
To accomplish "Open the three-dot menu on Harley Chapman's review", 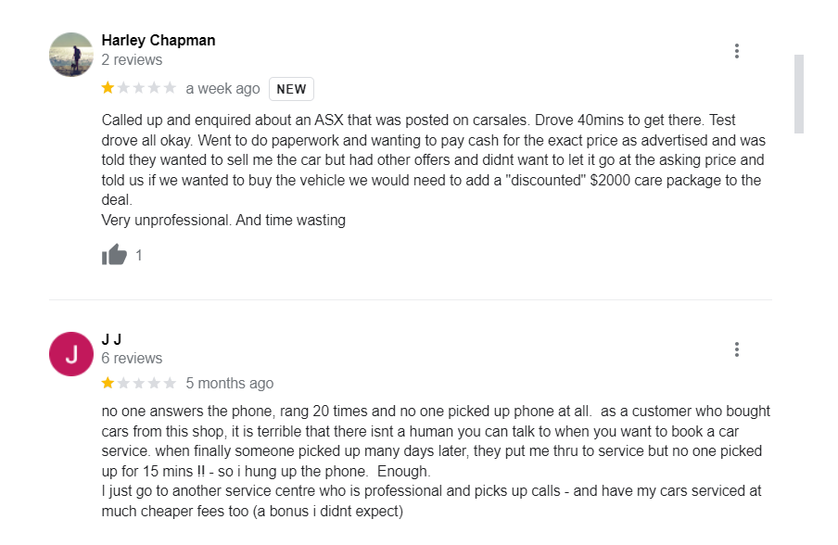I will click(736, 51).
